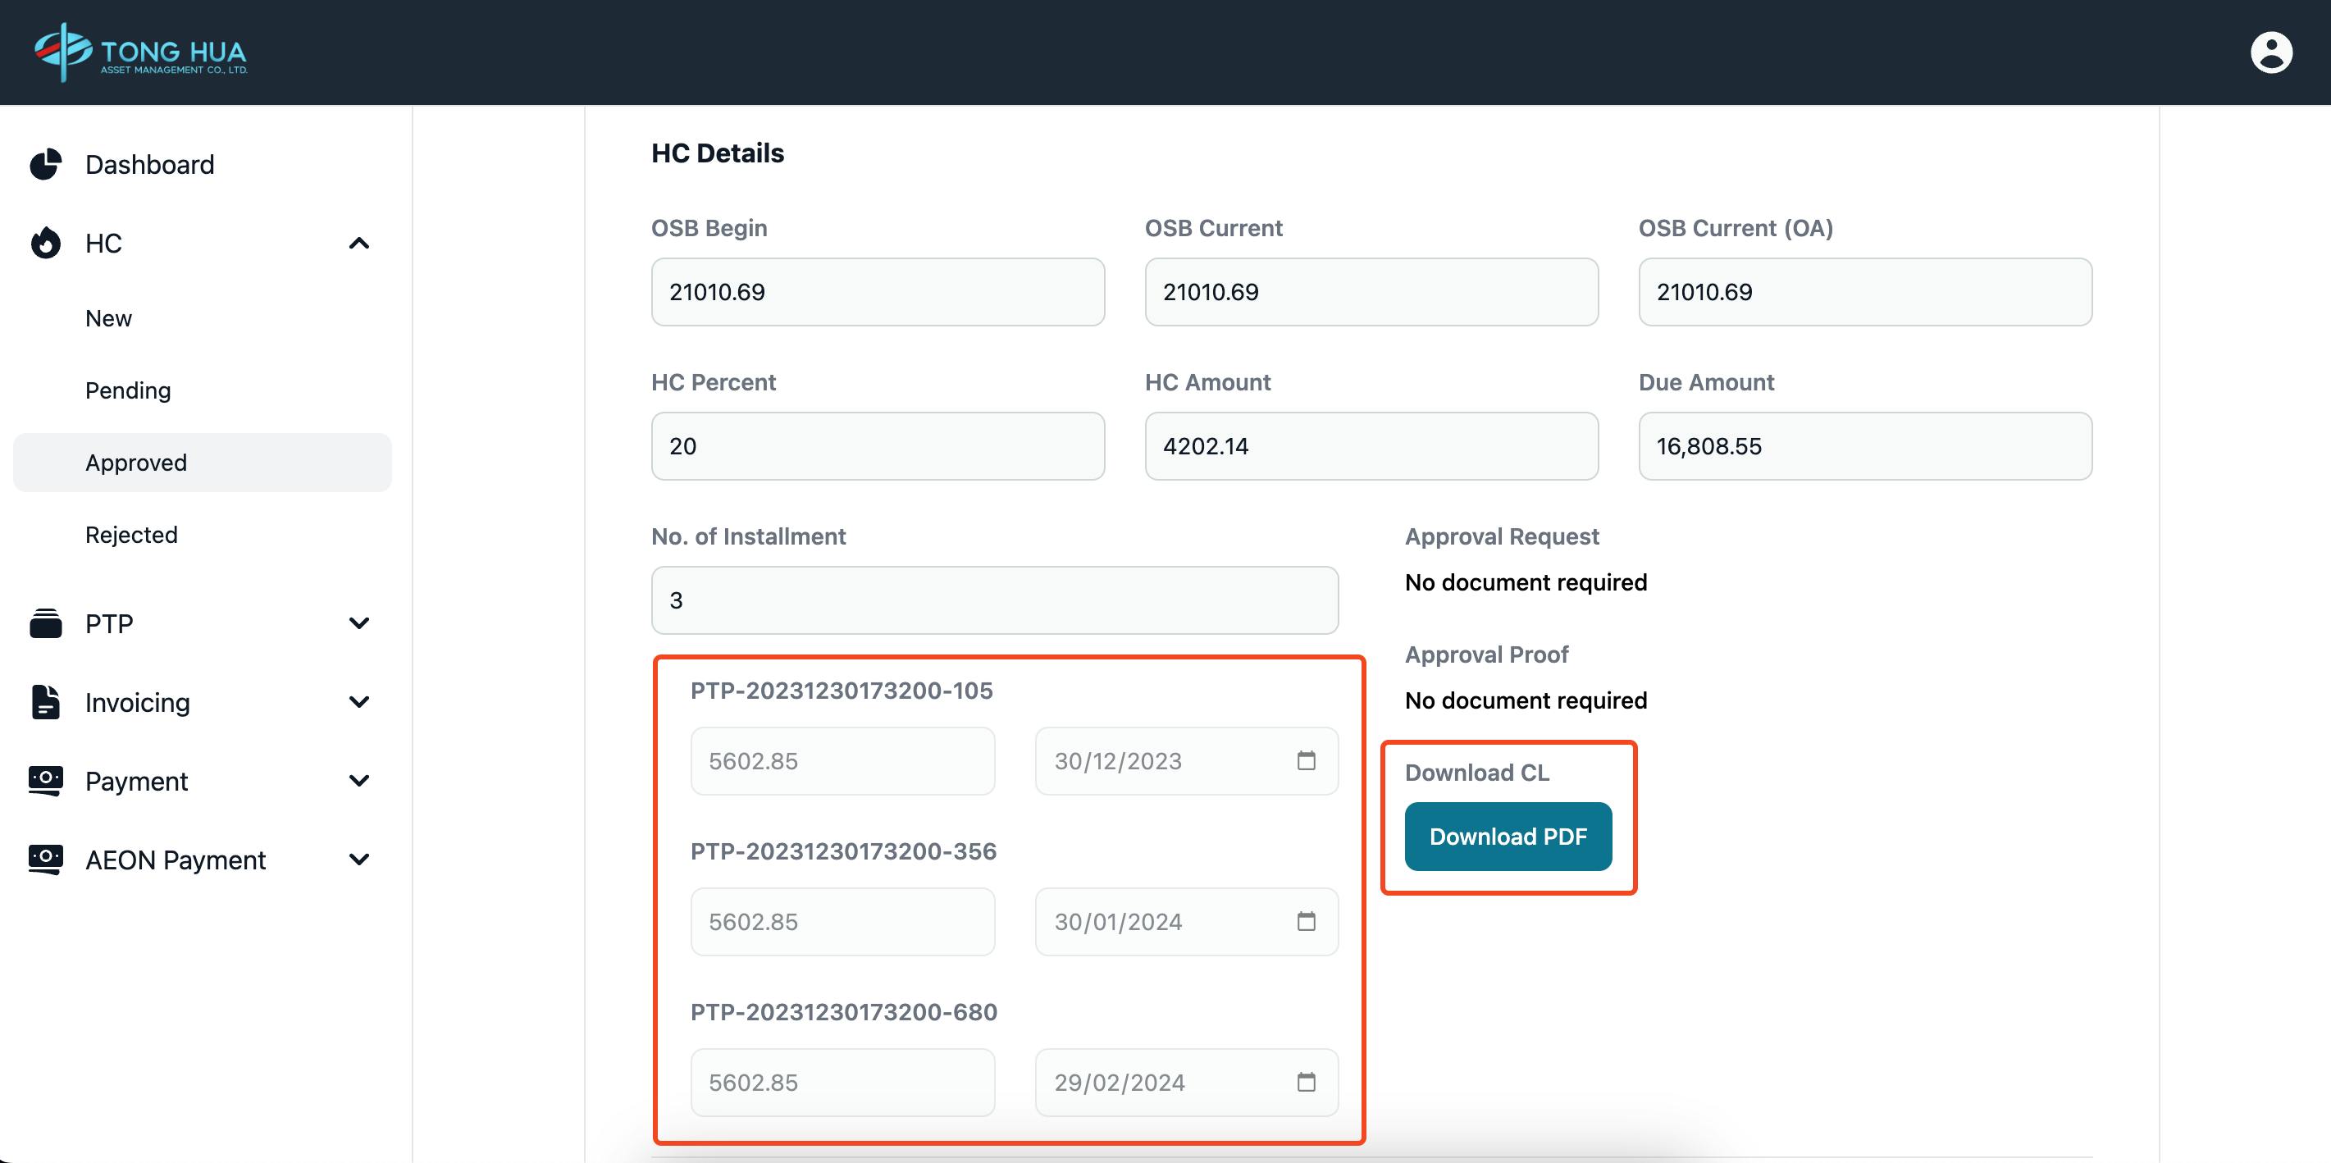The height and width of the screenshot is (1163, 2331).
Task: Select the Approved HC list
Action: click(202, 463)
